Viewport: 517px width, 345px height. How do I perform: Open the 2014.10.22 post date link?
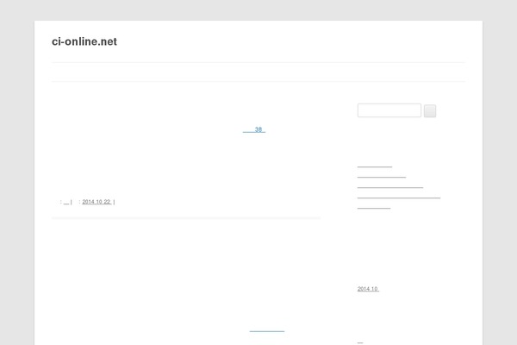[x=97, y=202]
